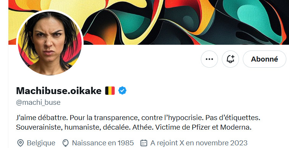
Task: Click the Belgian flag emoji beside the name
Action: [110, 91]
